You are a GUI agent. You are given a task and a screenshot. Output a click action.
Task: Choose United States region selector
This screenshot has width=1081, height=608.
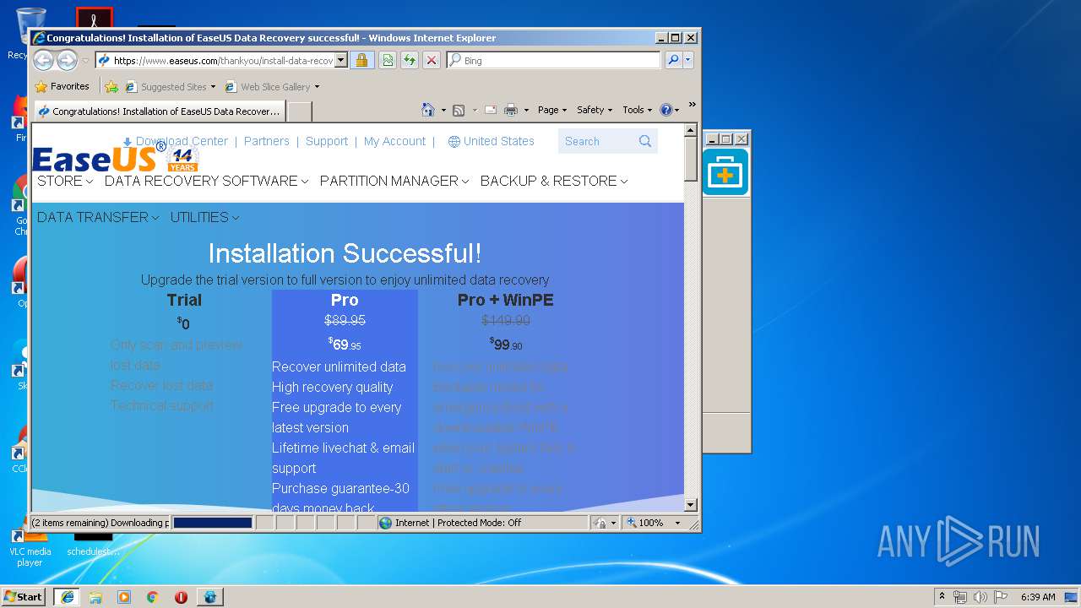pyautogui.click(x=492, y=141)
